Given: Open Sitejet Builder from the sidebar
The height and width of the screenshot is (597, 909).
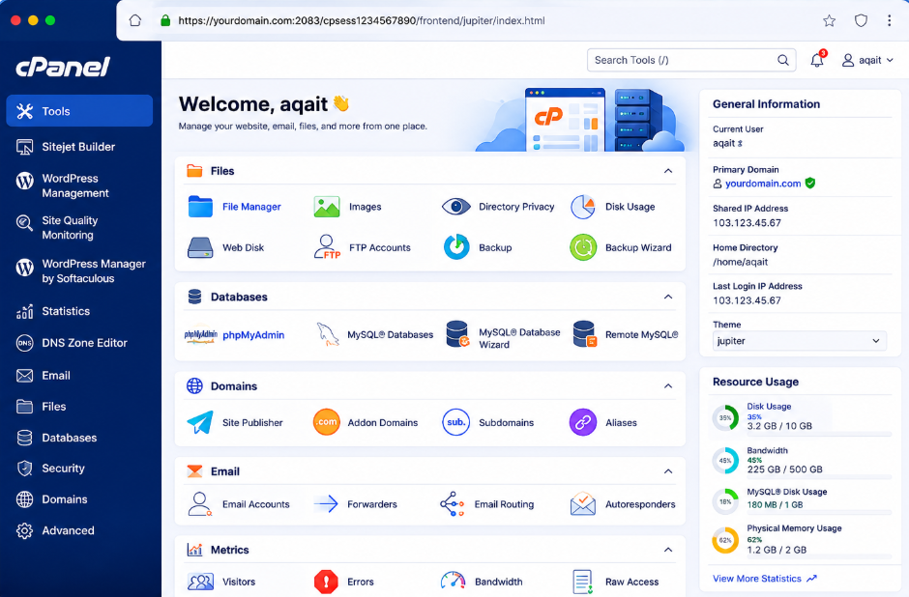Looking at the screenshot, I should coord(79,147).
